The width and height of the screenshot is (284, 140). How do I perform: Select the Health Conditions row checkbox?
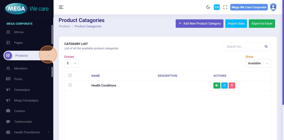pyautogui.click(x=70, y=85)
